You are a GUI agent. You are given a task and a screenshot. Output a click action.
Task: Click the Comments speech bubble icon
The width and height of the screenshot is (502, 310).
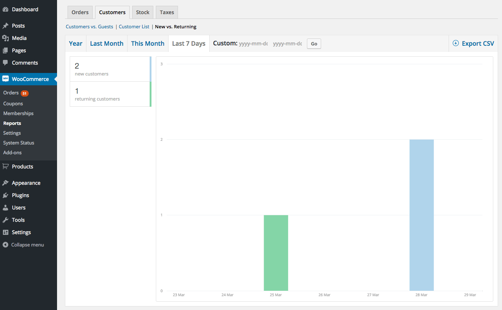click(5, 63)
